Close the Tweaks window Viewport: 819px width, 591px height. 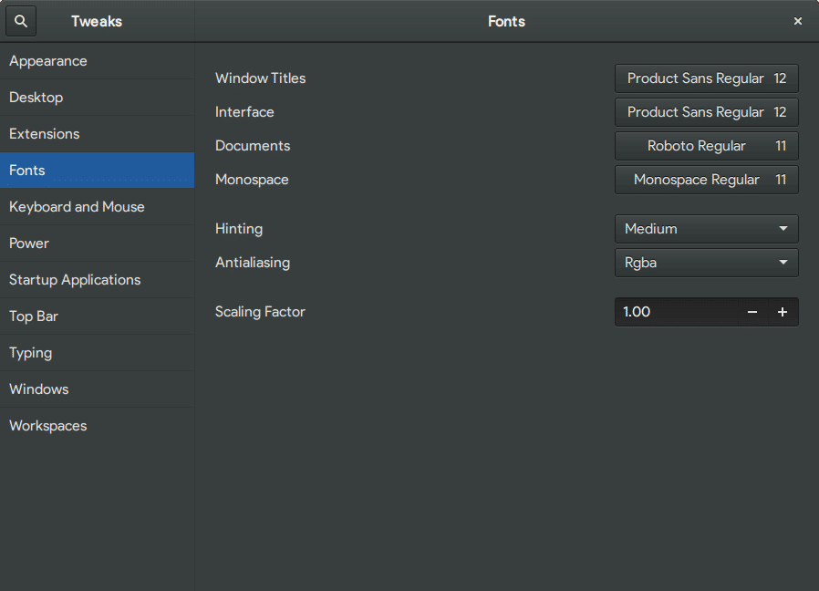point(798,21)
